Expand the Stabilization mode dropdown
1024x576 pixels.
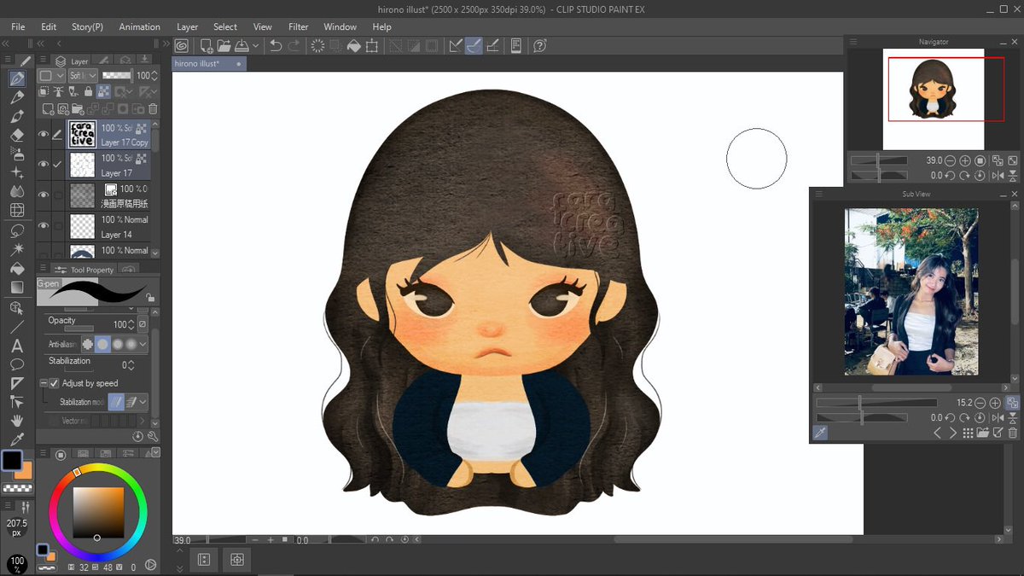click(143, 401)
